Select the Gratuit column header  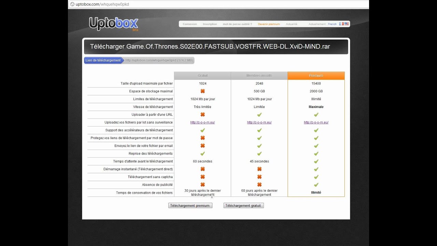pyautogui.click(x=202, y=76)
